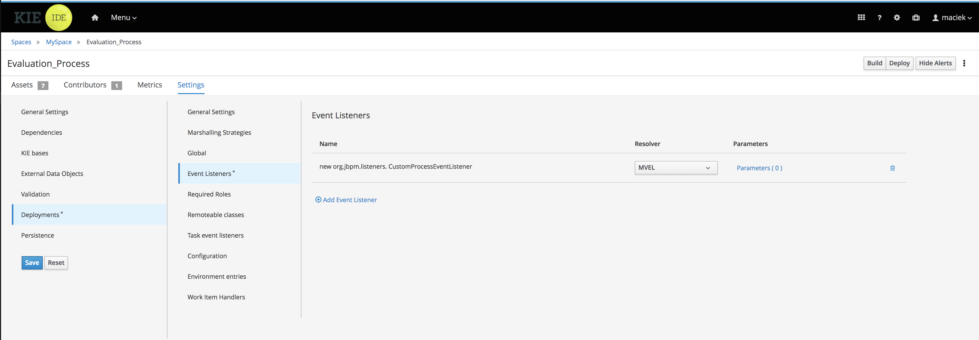Select the Event Listeners menu item
The image size is (979, 340).
point(211,173)
